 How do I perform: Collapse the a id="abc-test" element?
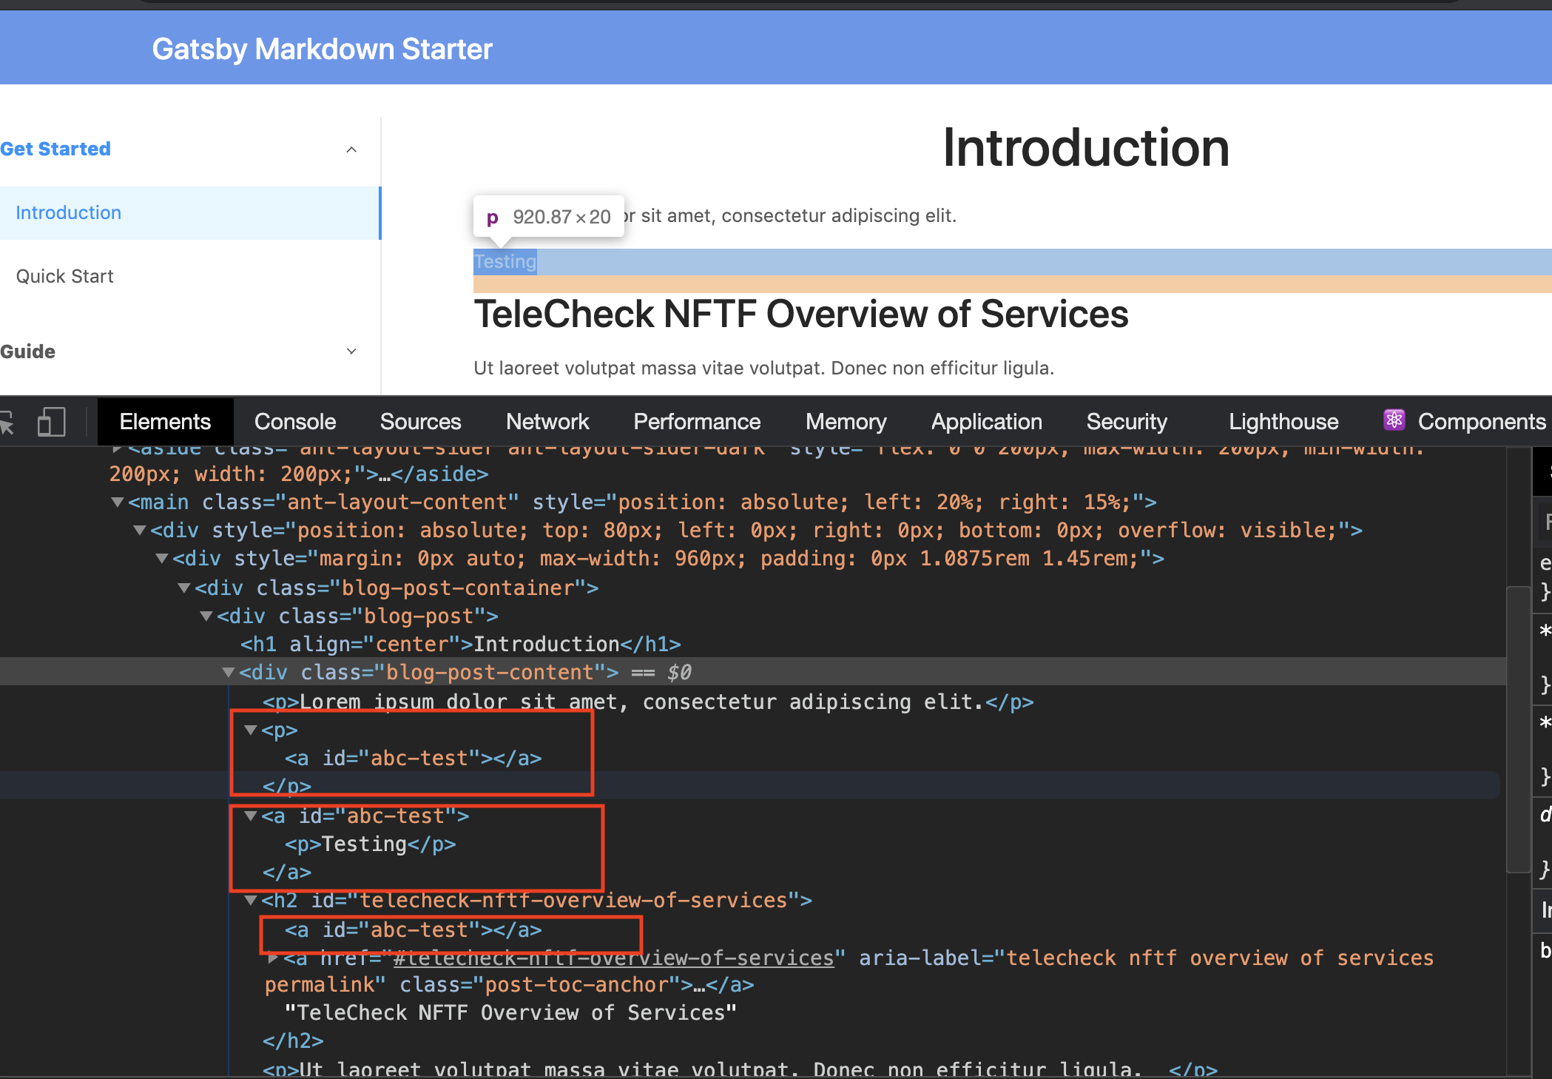249,816
